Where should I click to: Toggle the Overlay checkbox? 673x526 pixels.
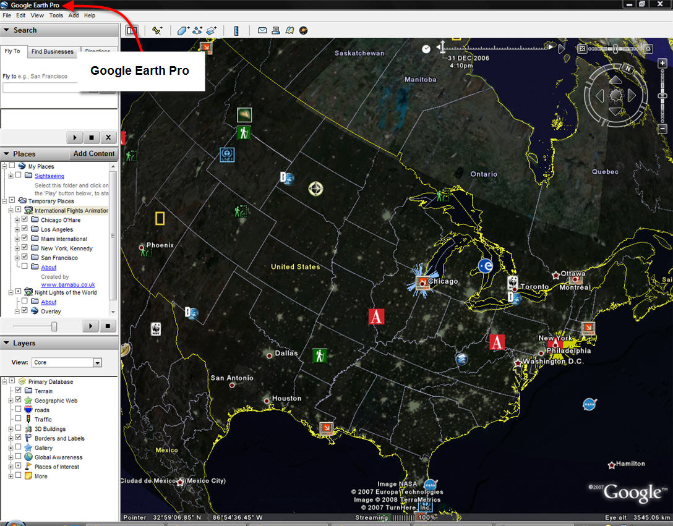click(25, 311)
